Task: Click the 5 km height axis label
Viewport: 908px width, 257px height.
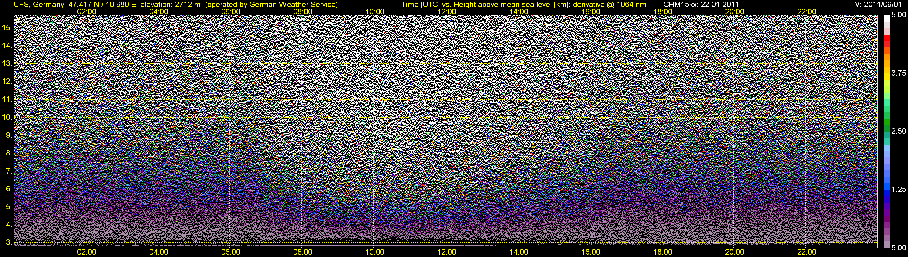Action: click(x=9, y=207)
